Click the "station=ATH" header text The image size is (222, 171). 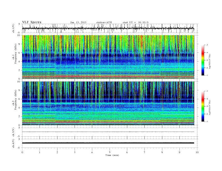104,22
